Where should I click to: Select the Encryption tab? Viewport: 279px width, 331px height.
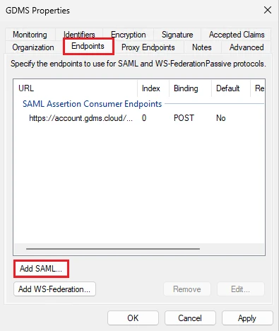tap(129, 35)
